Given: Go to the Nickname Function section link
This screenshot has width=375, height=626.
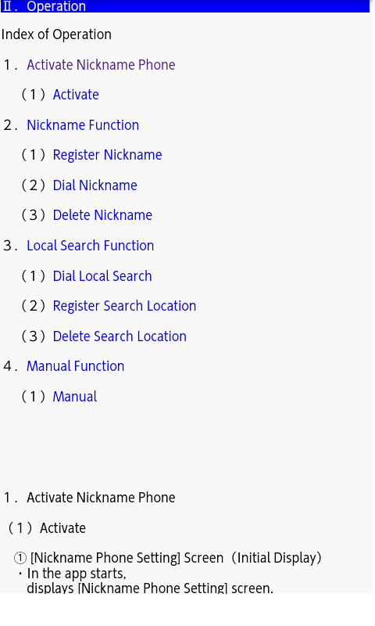Looking at the screenshot, I should click(83, 125).
